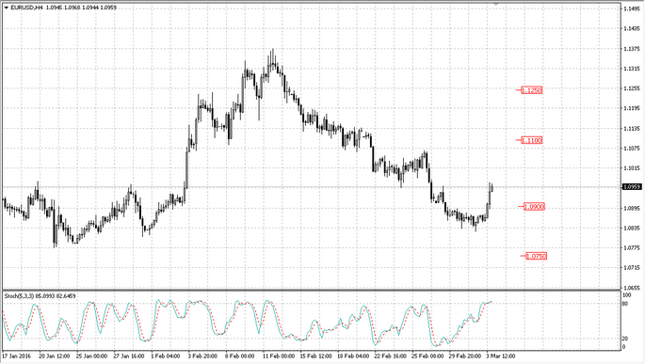Click the 15 Feb 12:00 time label
Image resolution: width=645 pixels, height=364 pixels.
(x=316, y=356)
